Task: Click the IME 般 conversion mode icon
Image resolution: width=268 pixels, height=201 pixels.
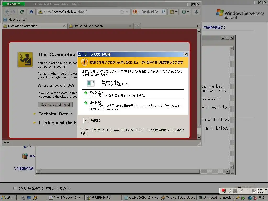Action: [235, 191]
